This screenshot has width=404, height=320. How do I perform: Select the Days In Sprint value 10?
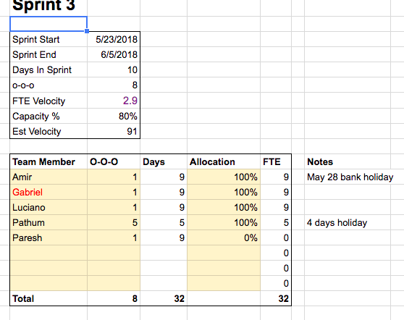click(114, 70)
